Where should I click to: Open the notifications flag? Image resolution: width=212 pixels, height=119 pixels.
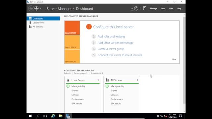click(x=144, y=8)
